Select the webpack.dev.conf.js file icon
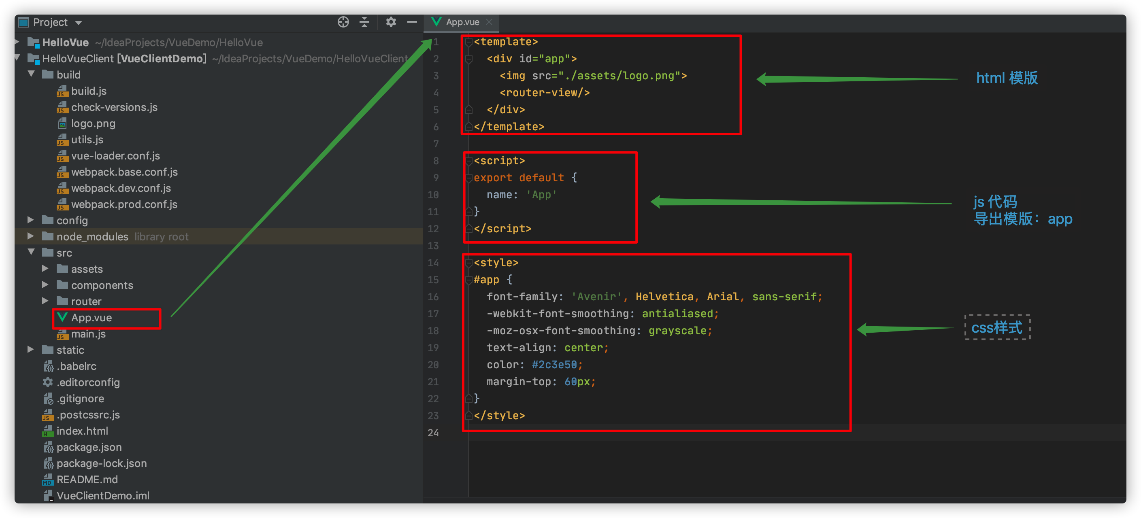1141x518 pixels. tap(62, 189)
